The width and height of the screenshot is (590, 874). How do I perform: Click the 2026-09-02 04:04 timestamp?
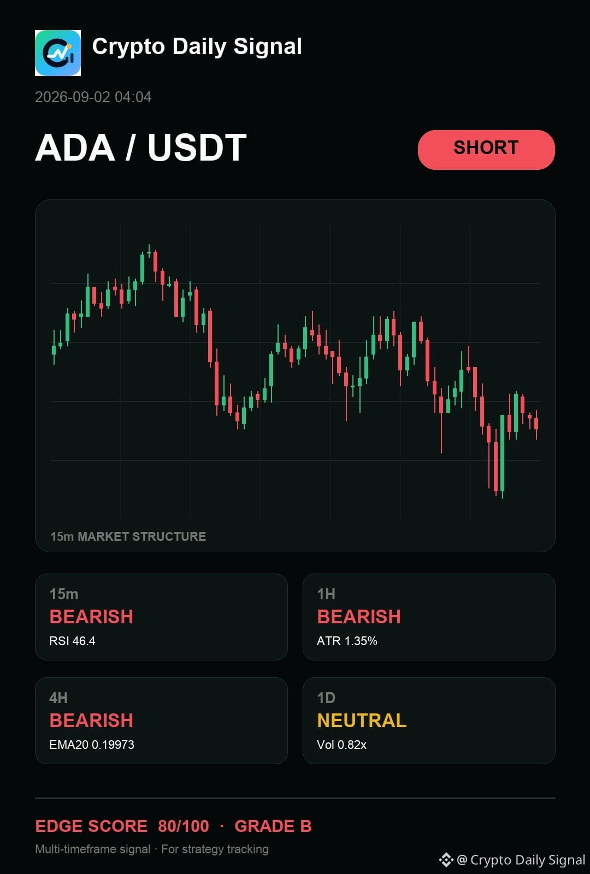point(93,97)
